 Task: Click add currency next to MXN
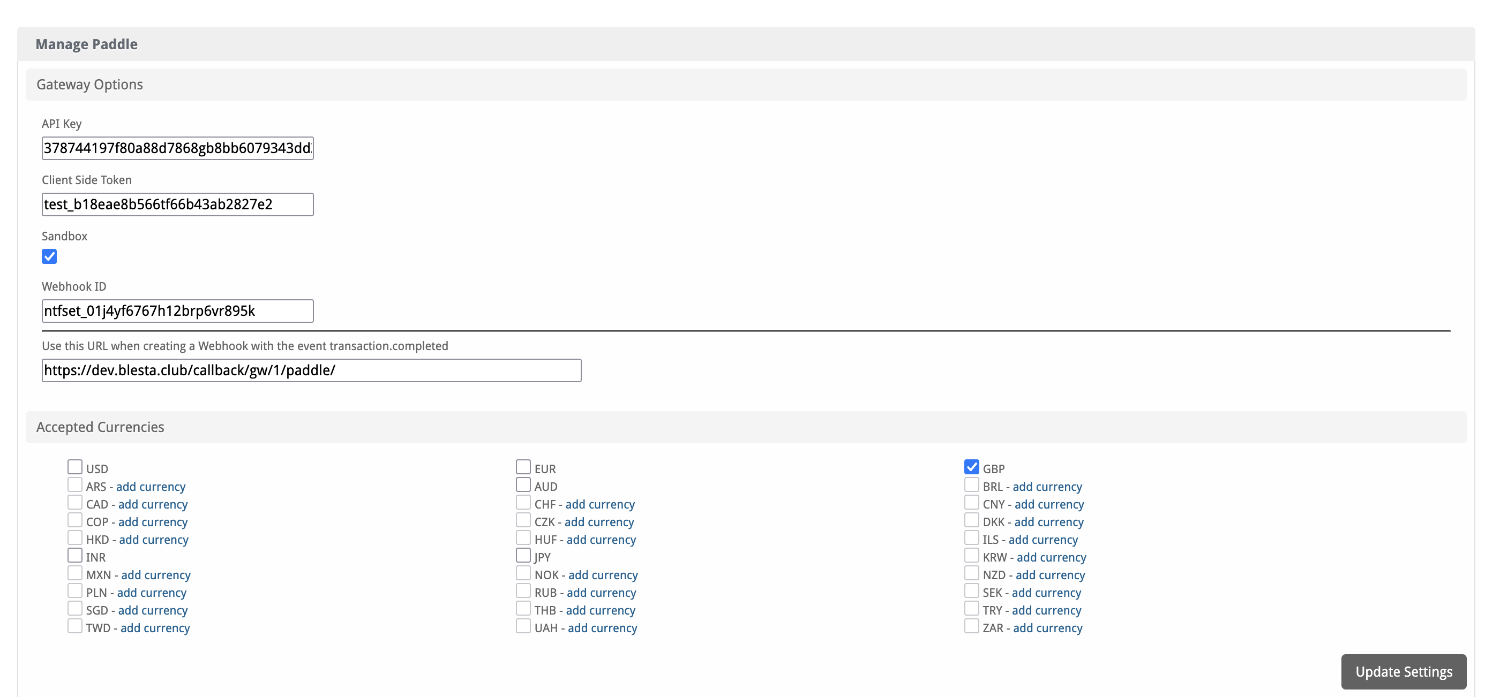[x=156, y=575]
